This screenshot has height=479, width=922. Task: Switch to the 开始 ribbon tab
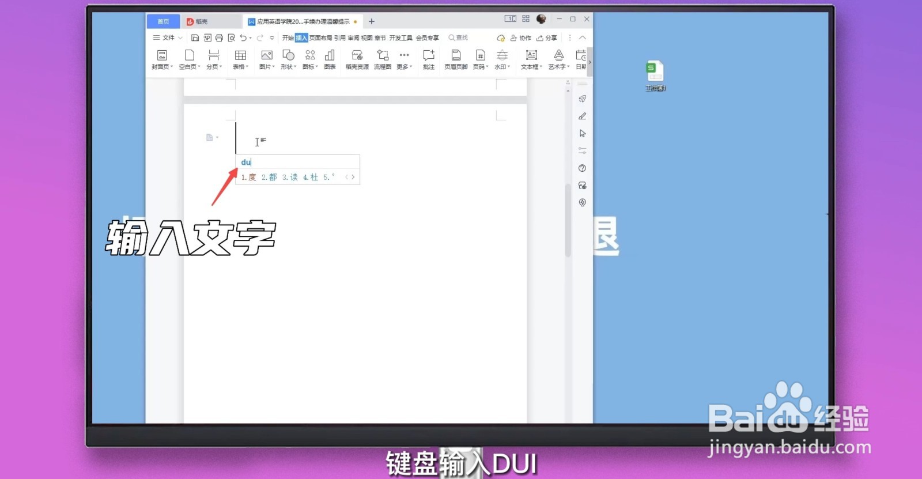click(288, 37)
